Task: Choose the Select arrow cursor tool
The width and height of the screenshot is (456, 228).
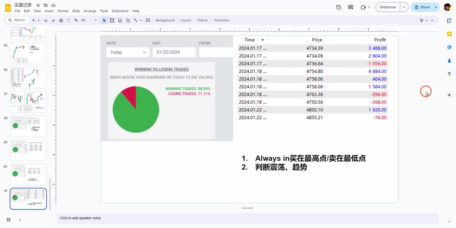Action: 104,20
